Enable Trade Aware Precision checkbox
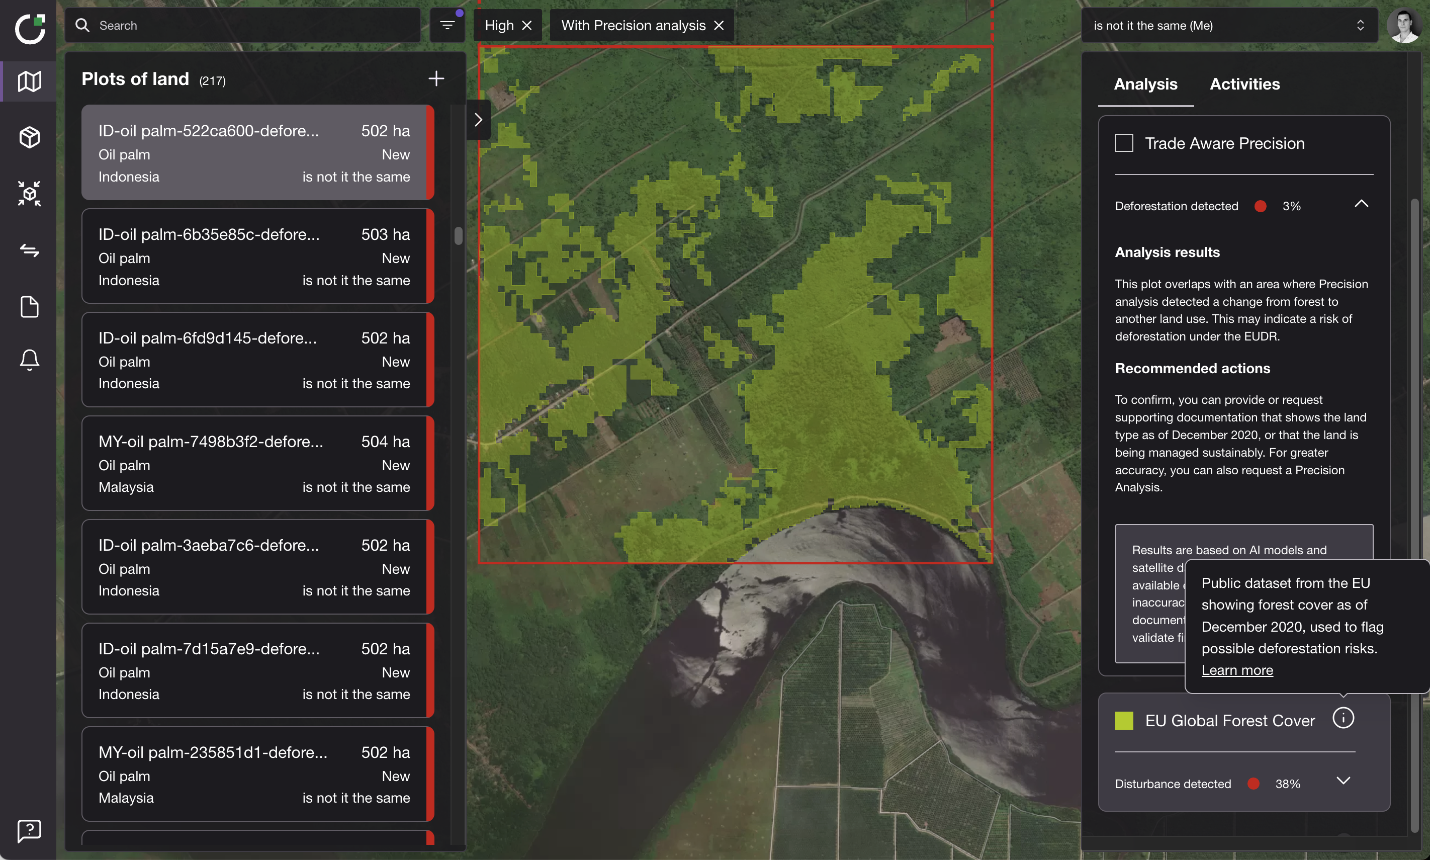This screenshot has height=860, width=1430. (x=1123, y=143)
